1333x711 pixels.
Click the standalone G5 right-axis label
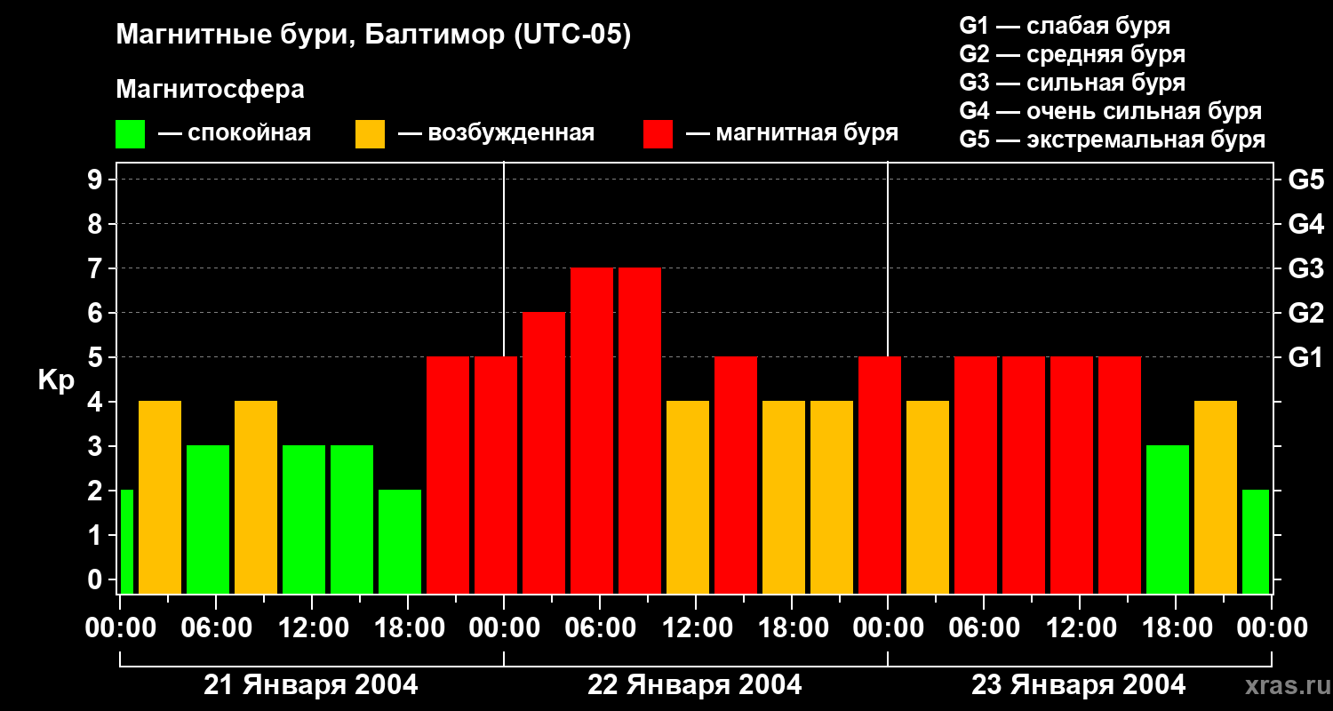[1305, 180]
